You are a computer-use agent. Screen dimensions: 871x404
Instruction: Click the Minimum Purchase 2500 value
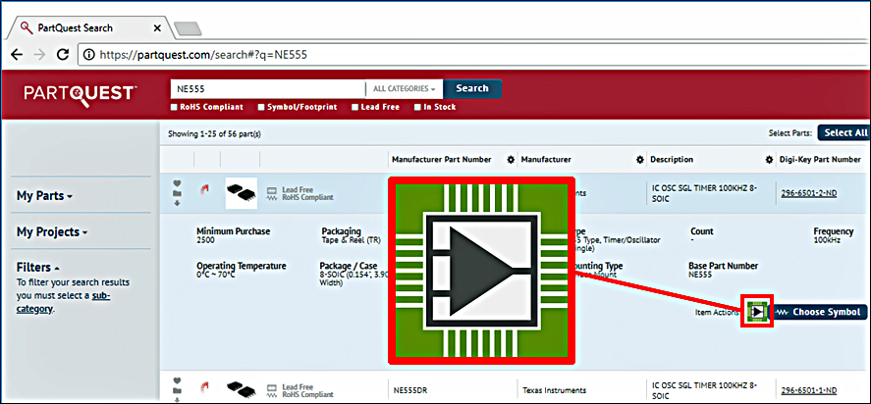[x=204, y=241]
